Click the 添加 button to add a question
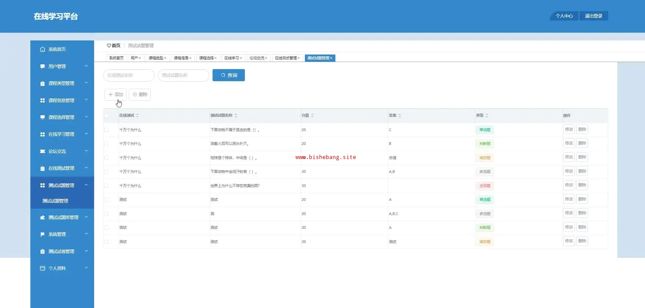 pos(116,95)
